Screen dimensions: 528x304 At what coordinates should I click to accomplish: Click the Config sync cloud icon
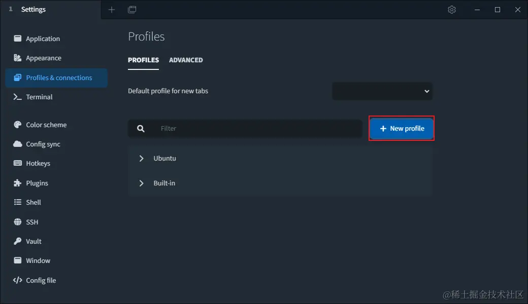(17, 144)
